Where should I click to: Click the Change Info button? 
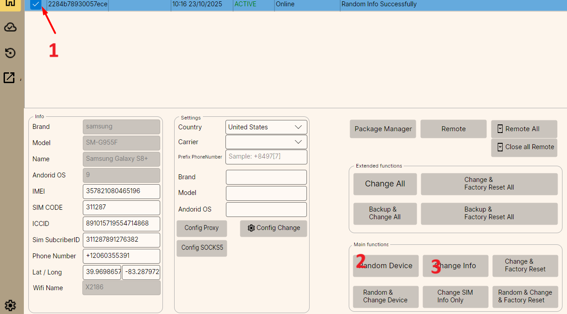pos(455,266)
